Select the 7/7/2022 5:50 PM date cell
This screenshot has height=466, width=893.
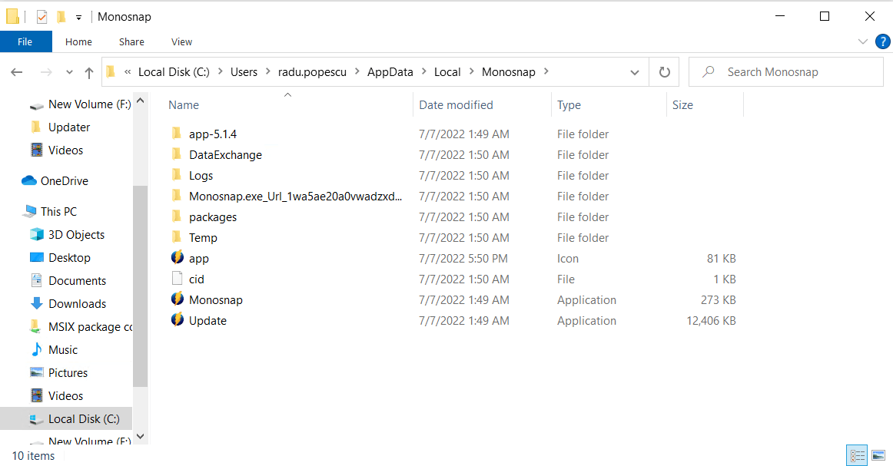(463, 258)
